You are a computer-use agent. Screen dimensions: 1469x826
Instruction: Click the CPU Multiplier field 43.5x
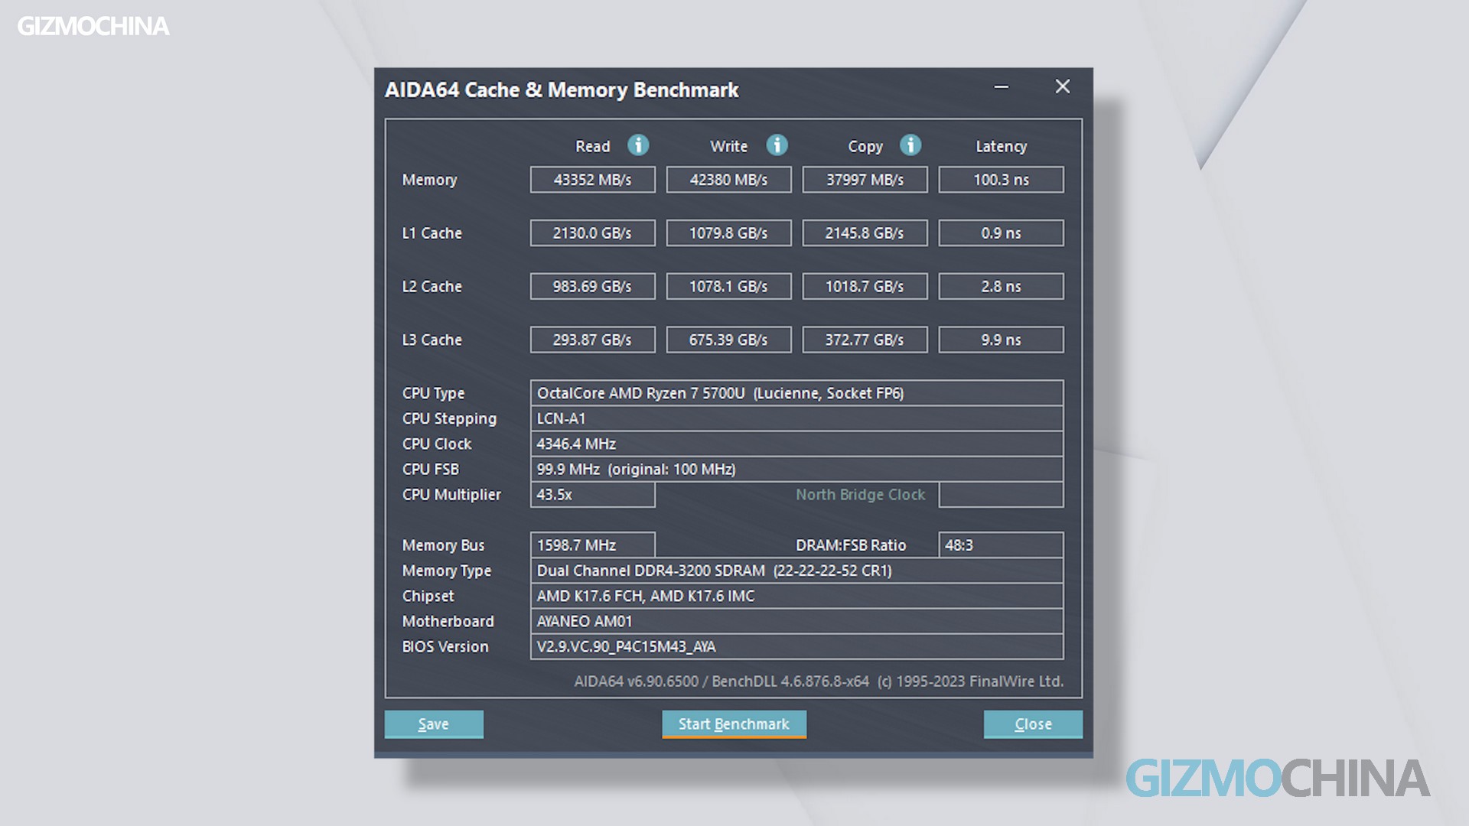[592, 495]
